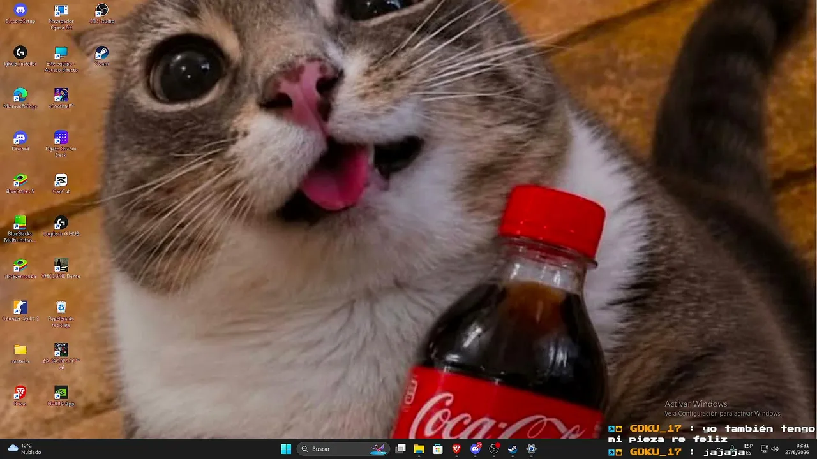Open OBS Studio from the taskbar
Image resolution: width=817 pixels, height=459 pixels.
tap(494, 449)
